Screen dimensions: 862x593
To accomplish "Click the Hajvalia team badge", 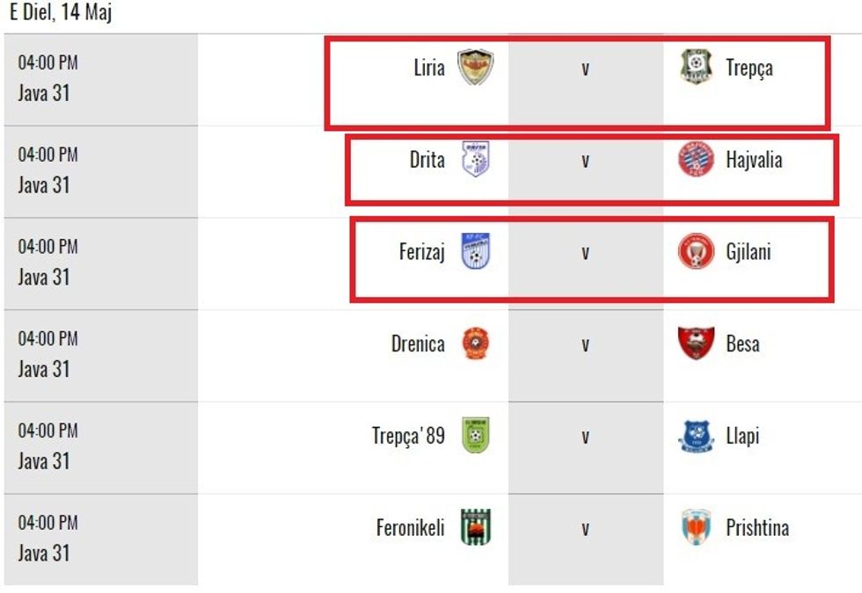I will click(x=696, y=161).
